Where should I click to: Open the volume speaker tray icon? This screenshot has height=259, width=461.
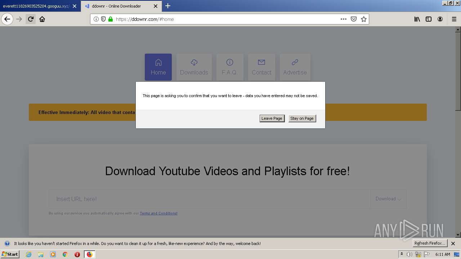coord(409,254)
